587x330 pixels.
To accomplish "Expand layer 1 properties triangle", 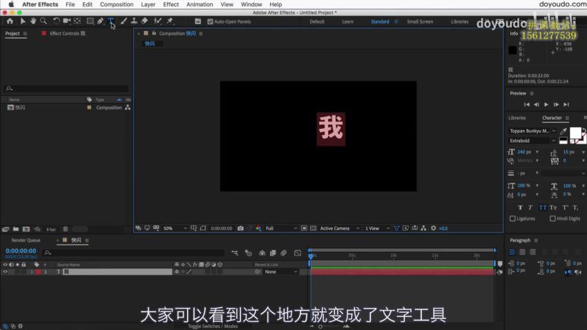I will 32,272.
